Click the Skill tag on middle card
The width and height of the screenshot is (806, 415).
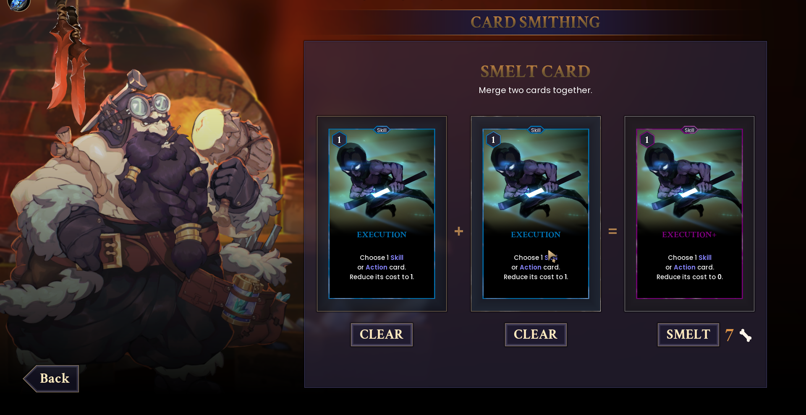point(536,130)
